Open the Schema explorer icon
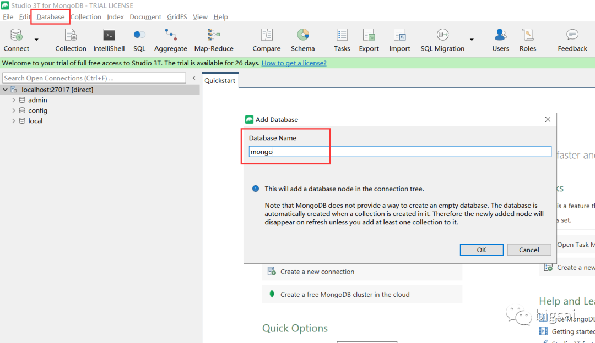 pyautogui.click(x=303, y=36)
